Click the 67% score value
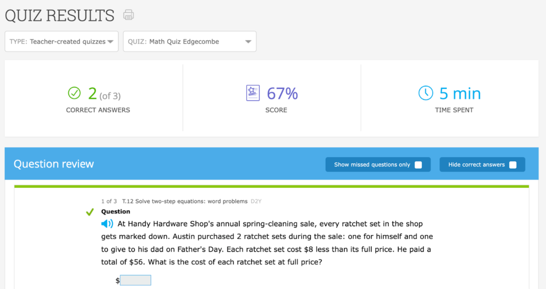The image size is (546, 289). tap(283, 93)
